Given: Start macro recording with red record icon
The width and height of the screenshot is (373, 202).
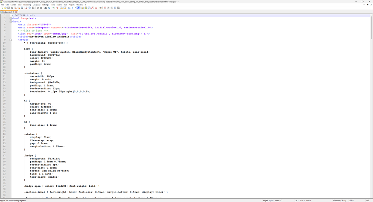Looking at the screenshot, I should tap(105, 8).
